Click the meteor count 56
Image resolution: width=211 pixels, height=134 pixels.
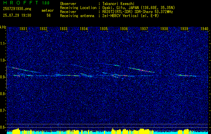49,15
